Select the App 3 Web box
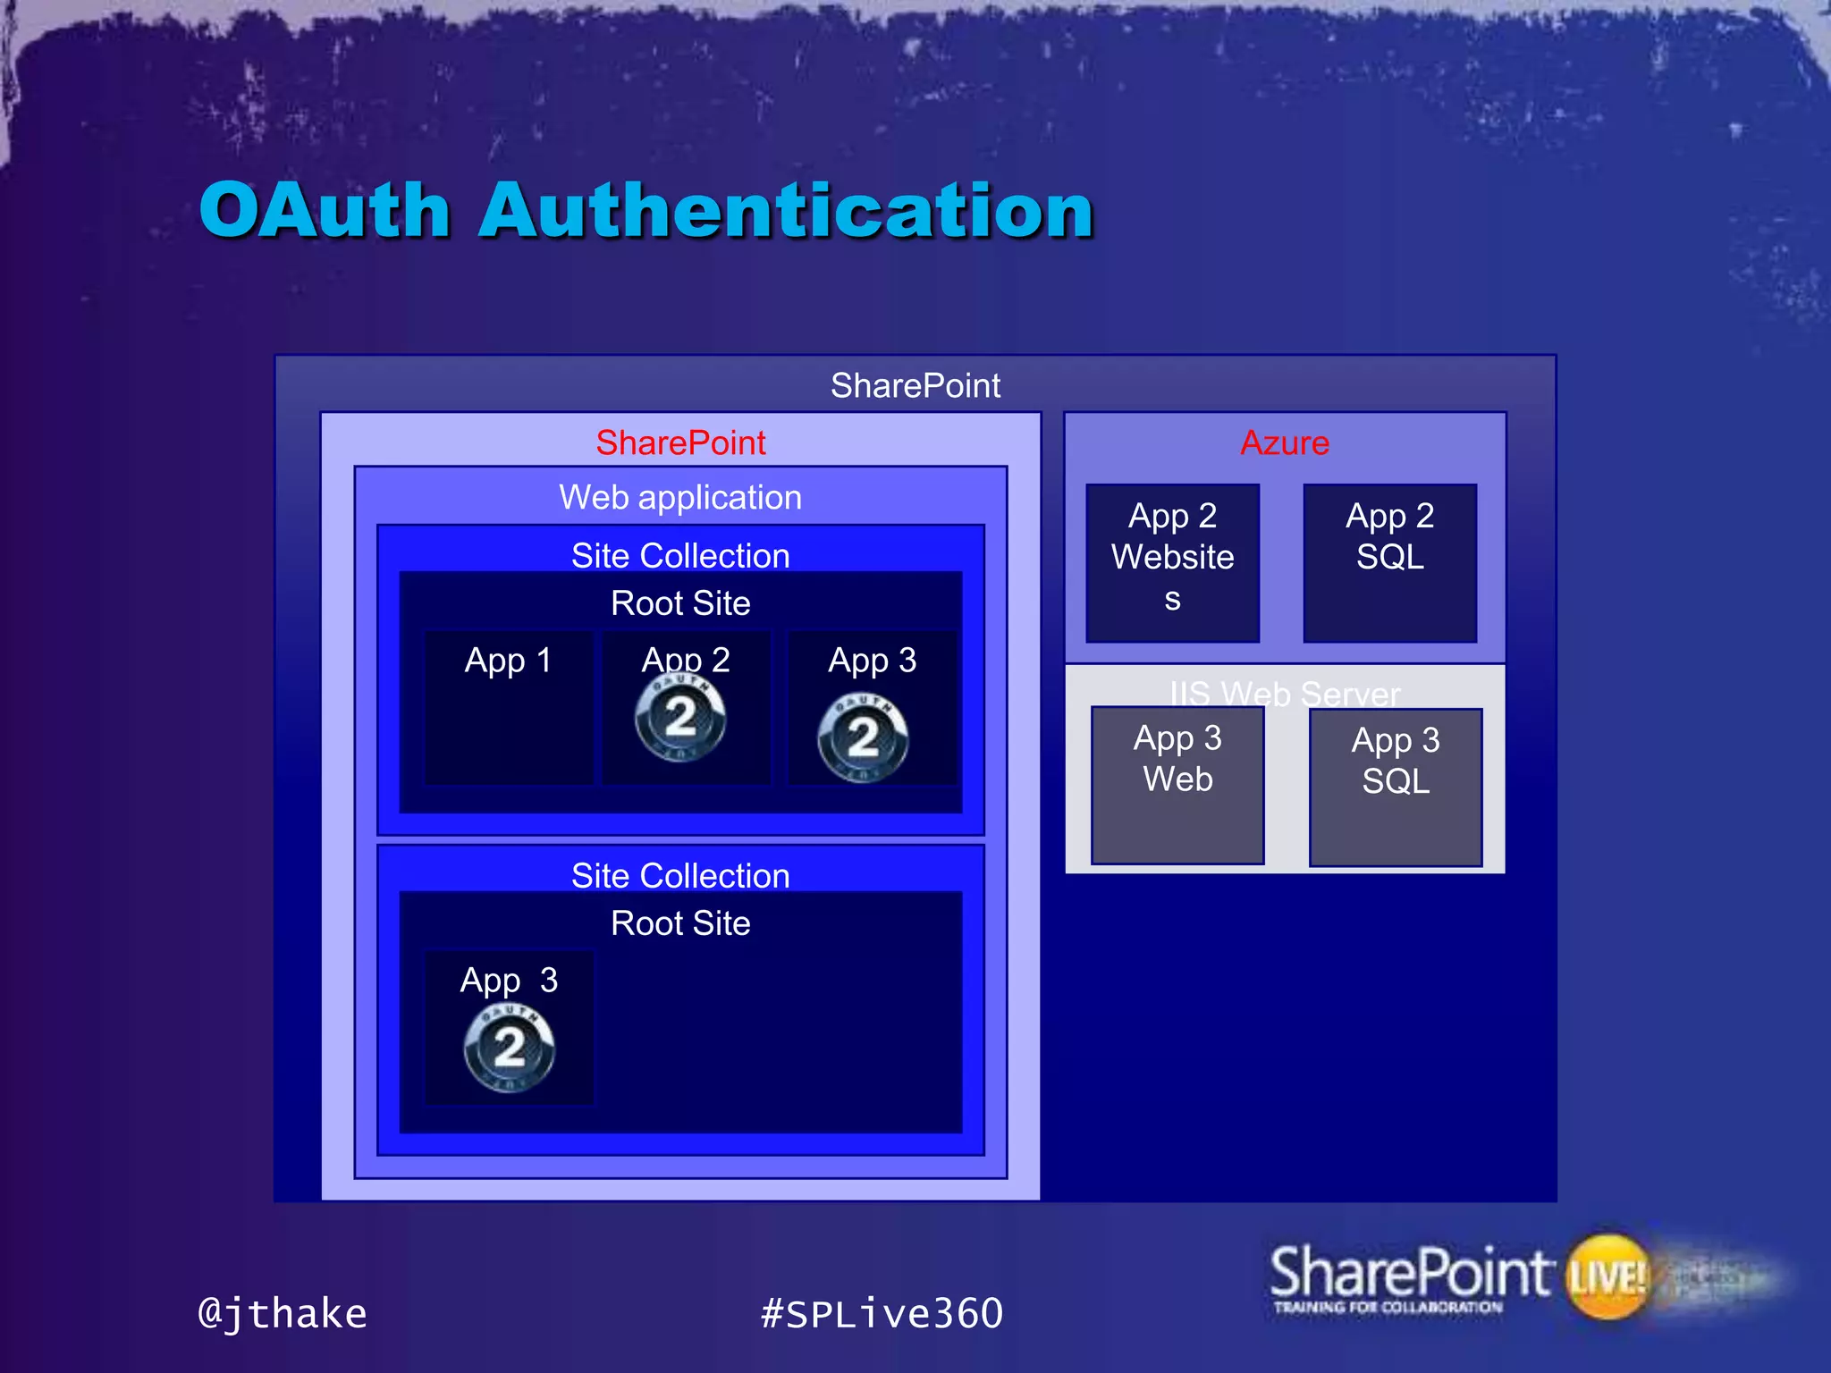The height and width of the screenshot is (1373, 1831). coord(1177,785)
